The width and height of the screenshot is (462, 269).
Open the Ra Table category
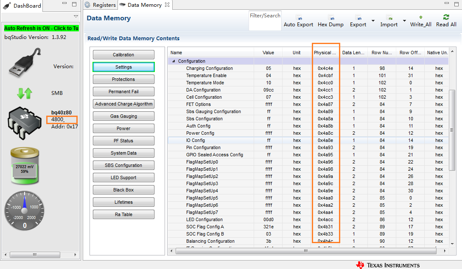click(x=123, y=214)
